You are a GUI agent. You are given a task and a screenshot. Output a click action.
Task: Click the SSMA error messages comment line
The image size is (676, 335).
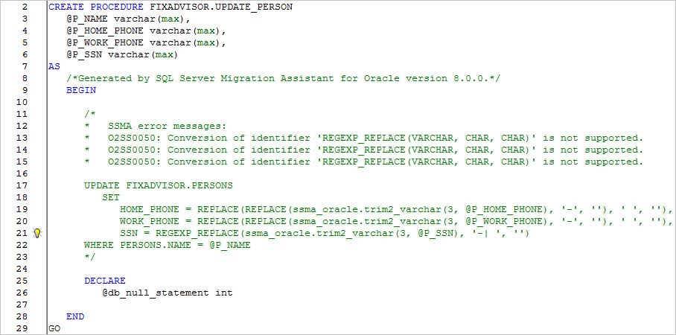[155, 126]
